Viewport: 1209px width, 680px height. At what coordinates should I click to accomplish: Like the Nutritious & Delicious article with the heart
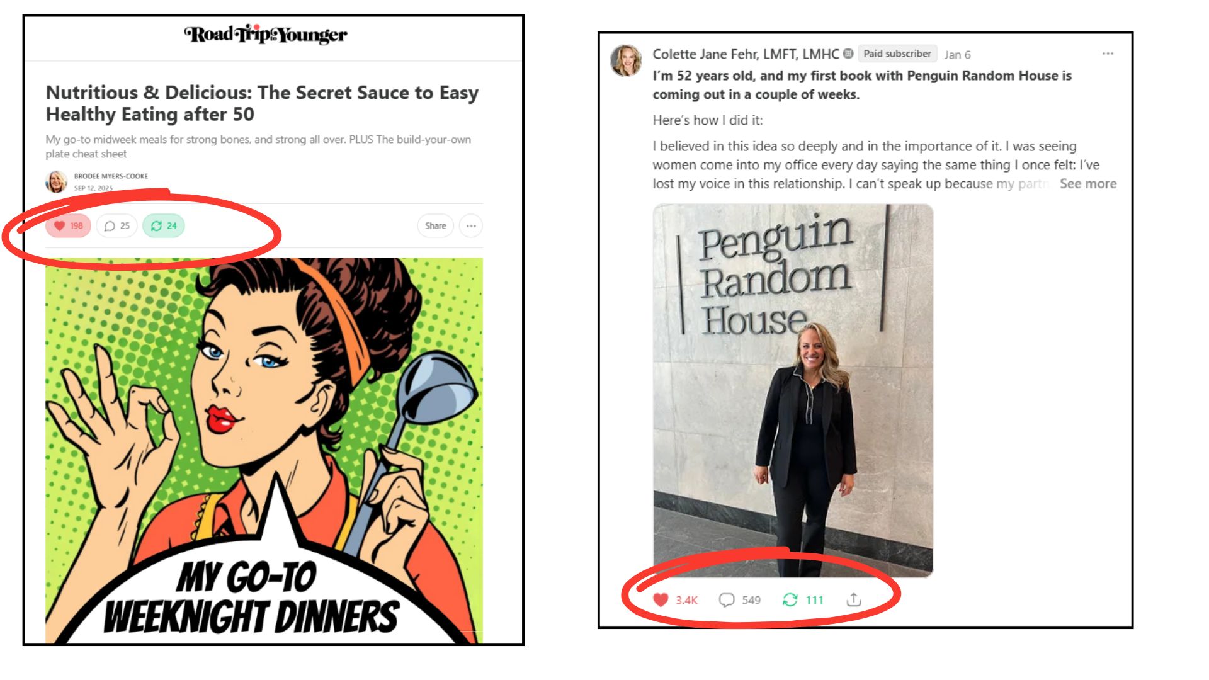68,226
